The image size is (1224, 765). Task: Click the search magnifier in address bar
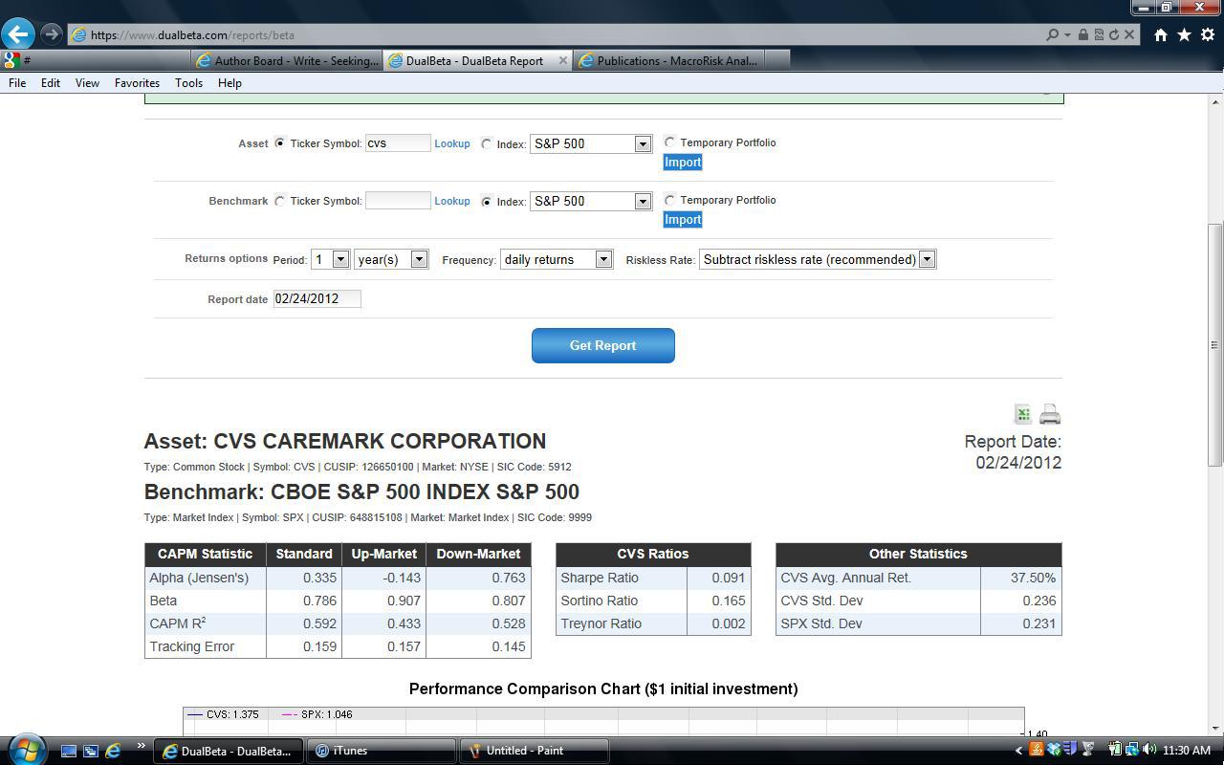click(x=1052, y=34)
